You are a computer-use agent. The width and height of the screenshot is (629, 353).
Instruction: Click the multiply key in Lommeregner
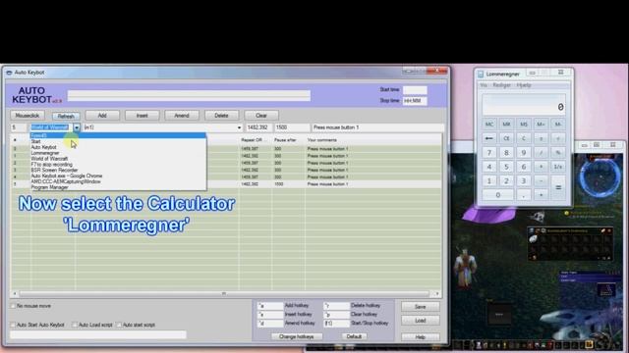541,167
